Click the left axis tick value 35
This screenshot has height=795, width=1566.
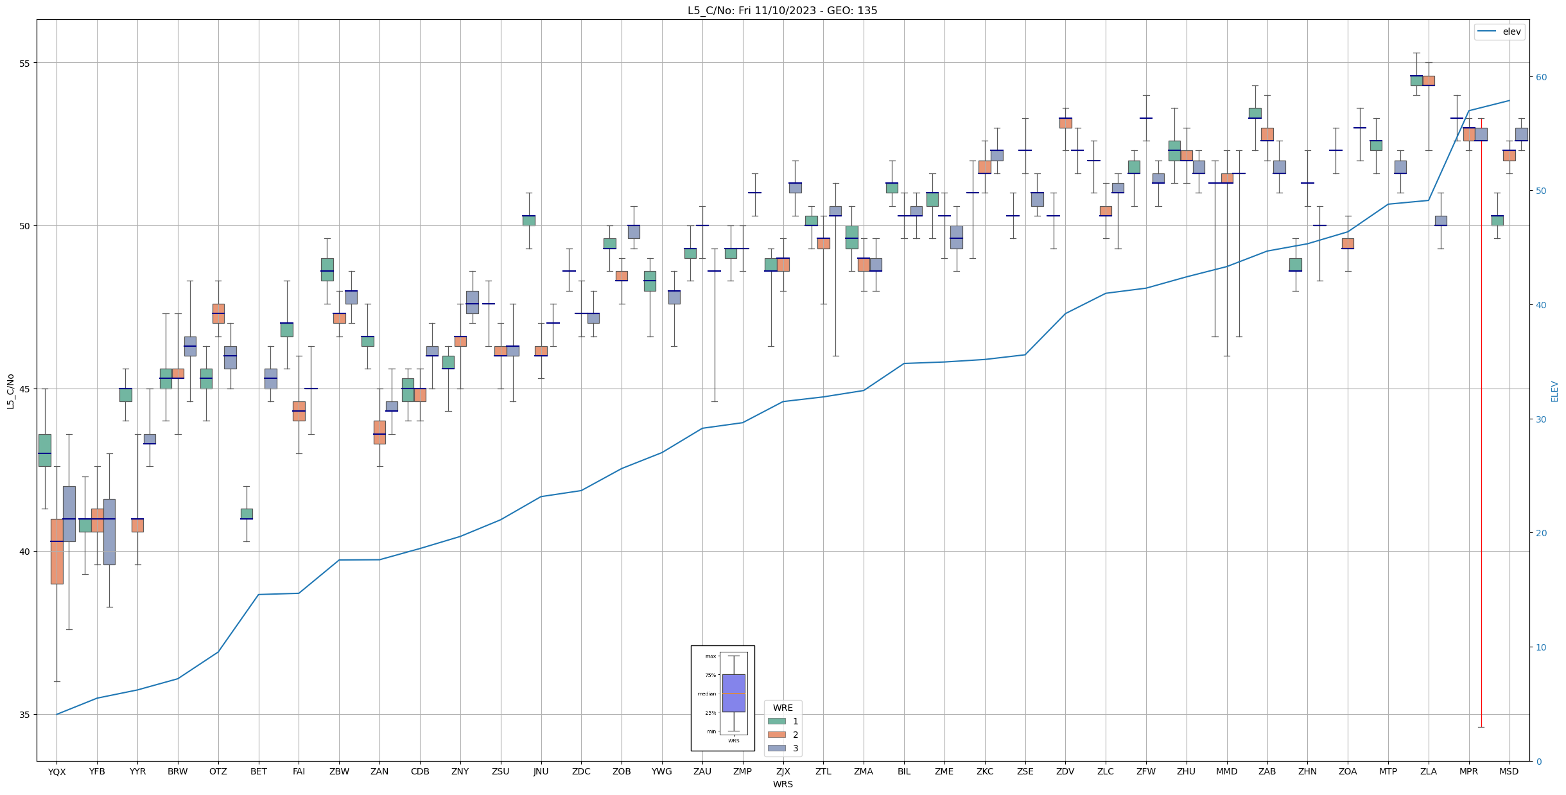tap(25, 715)
